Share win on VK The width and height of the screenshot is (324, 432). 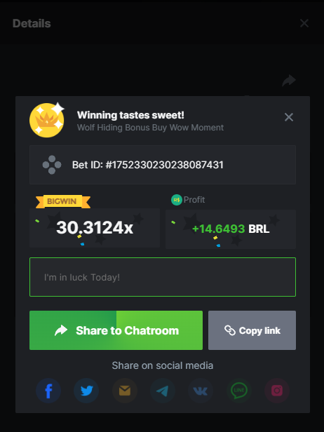coord(201,391)
